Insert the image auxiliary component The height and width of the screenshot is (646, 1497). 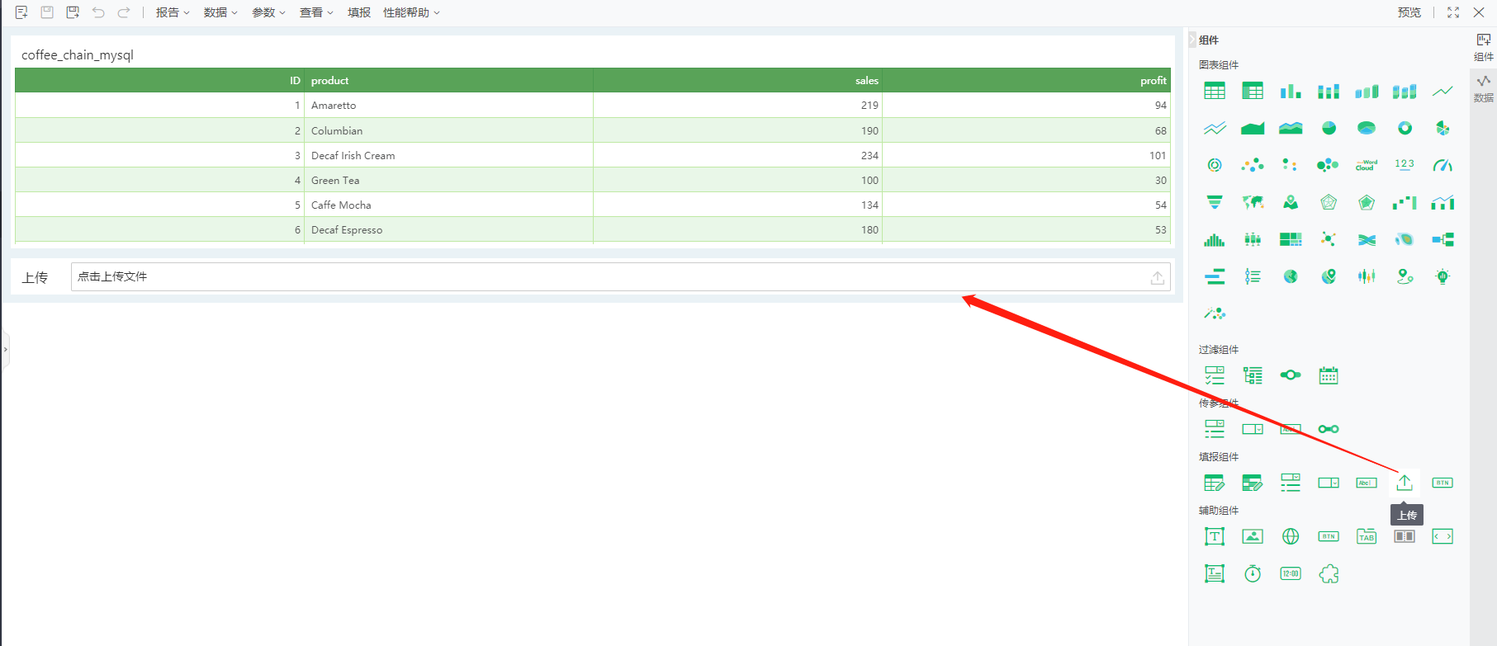click(x=1253, y=536)
